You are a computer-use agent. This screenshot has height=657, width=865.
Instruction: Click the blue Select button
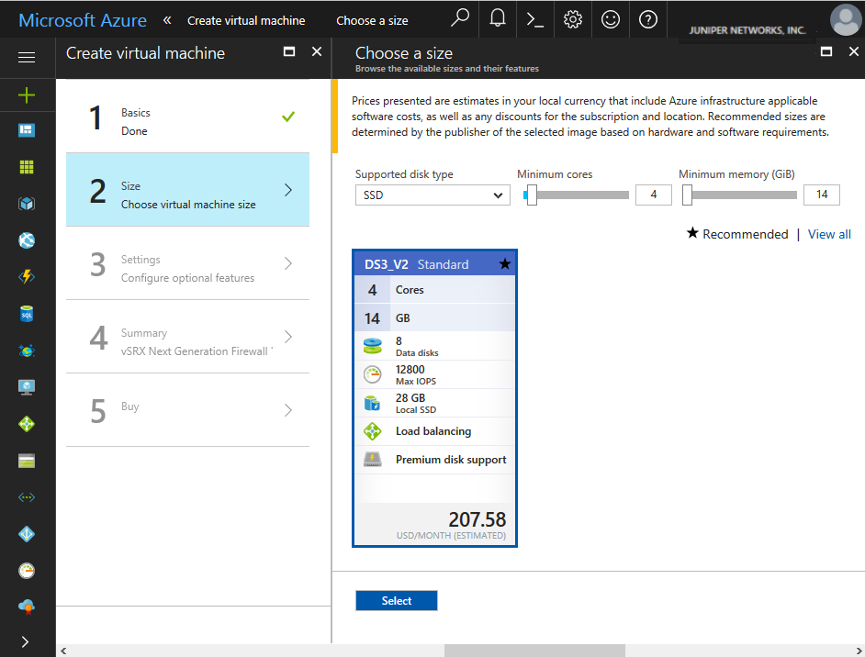click(397, 601)
